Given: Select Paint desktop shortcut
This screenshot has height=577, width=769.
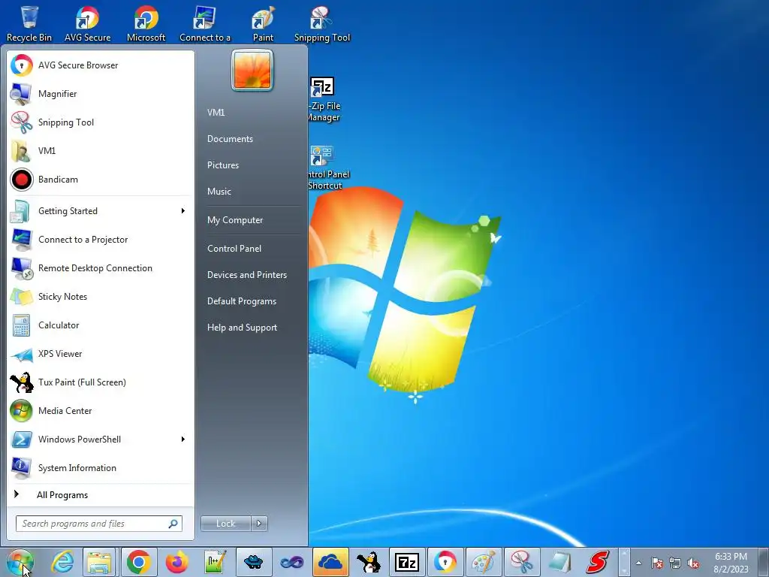Looking at the screenshot, I should 263,23.
